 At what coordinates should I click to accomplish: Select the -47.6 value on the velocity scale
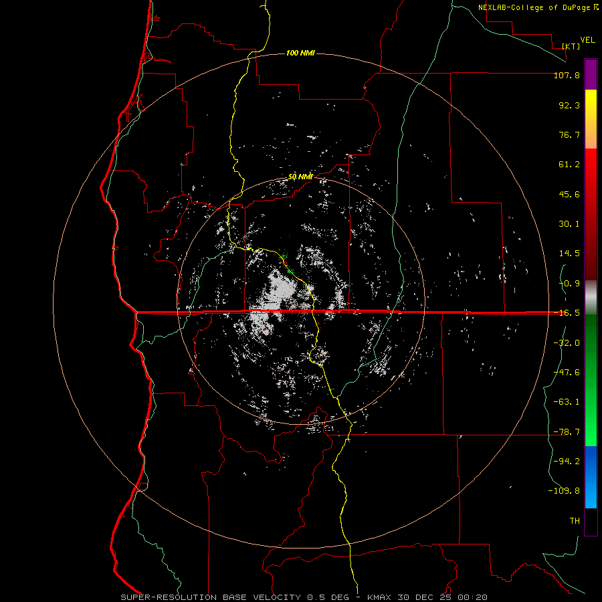click(x=567, y=373)
